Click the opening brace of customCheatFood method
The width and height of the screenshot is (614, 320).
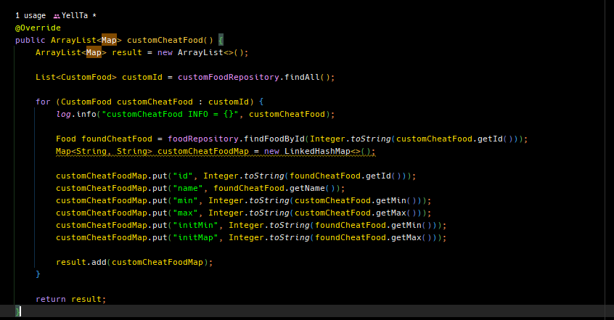click(x=221, y=40)
